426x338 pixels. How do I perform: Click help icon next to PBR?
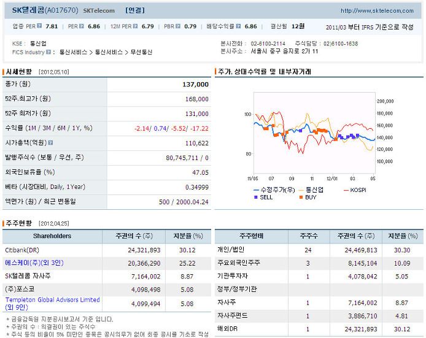[x=178, y=26]
